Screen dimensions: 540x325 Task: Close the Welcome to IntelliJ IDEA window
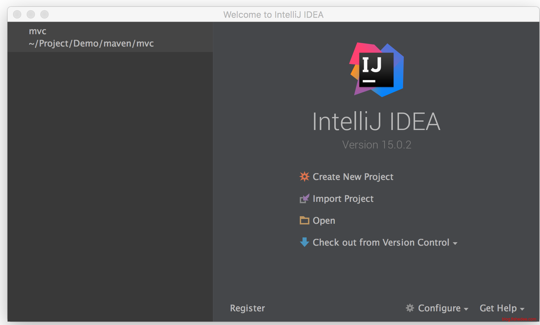(17, 14)
